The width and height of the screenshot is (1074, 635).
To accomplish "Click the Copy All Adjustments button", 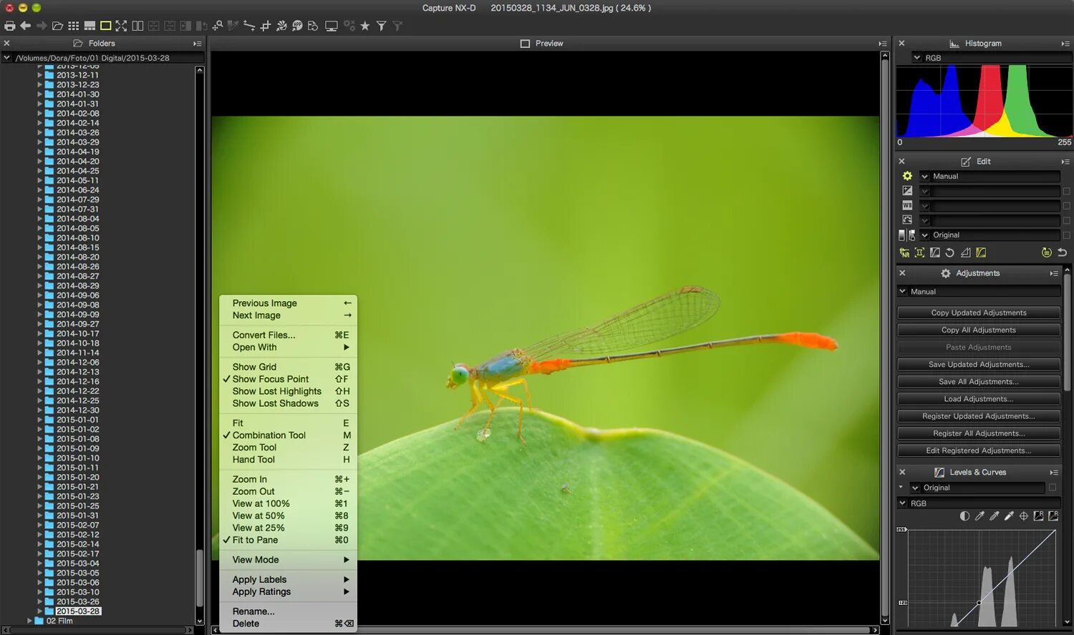I will (979, 330).
